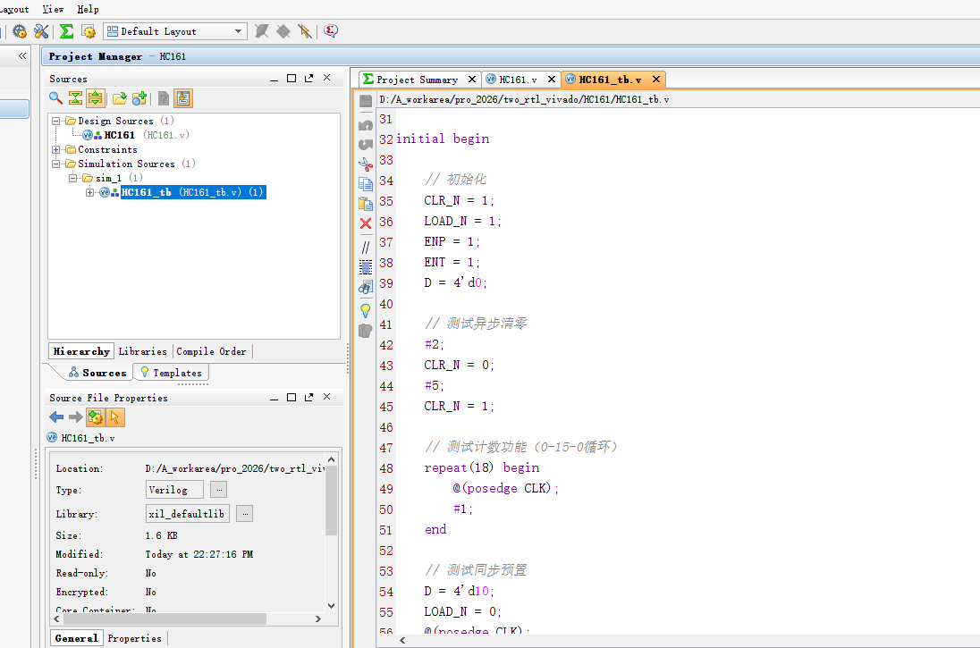Select HC161_tb simulation source
Image resolution: width=980 pixels, height=648 pixels.
(x=192, y=192)
